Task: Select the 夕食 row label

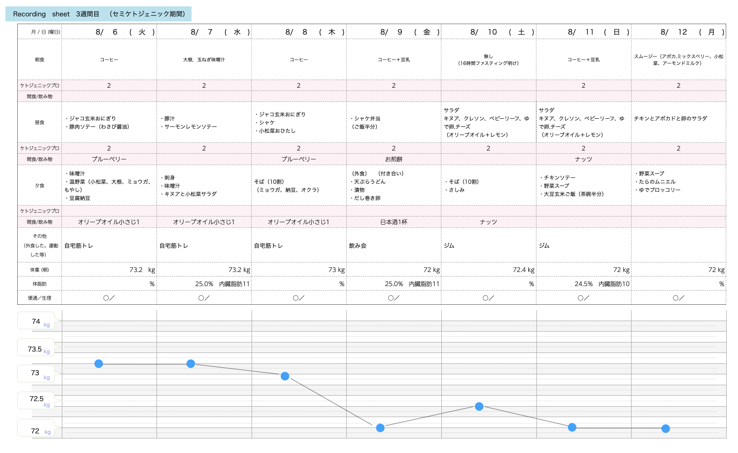Action: [x=40, y=186]
